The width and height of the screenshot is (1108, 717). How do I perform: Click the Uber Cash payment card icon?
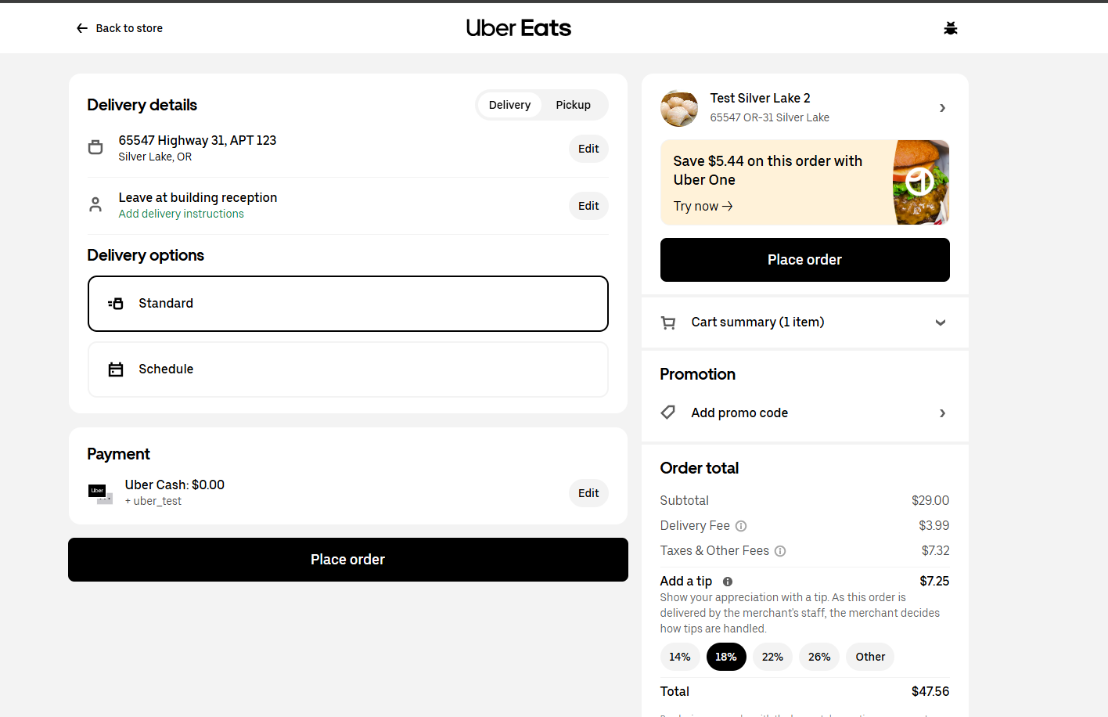tap(100, 493)
